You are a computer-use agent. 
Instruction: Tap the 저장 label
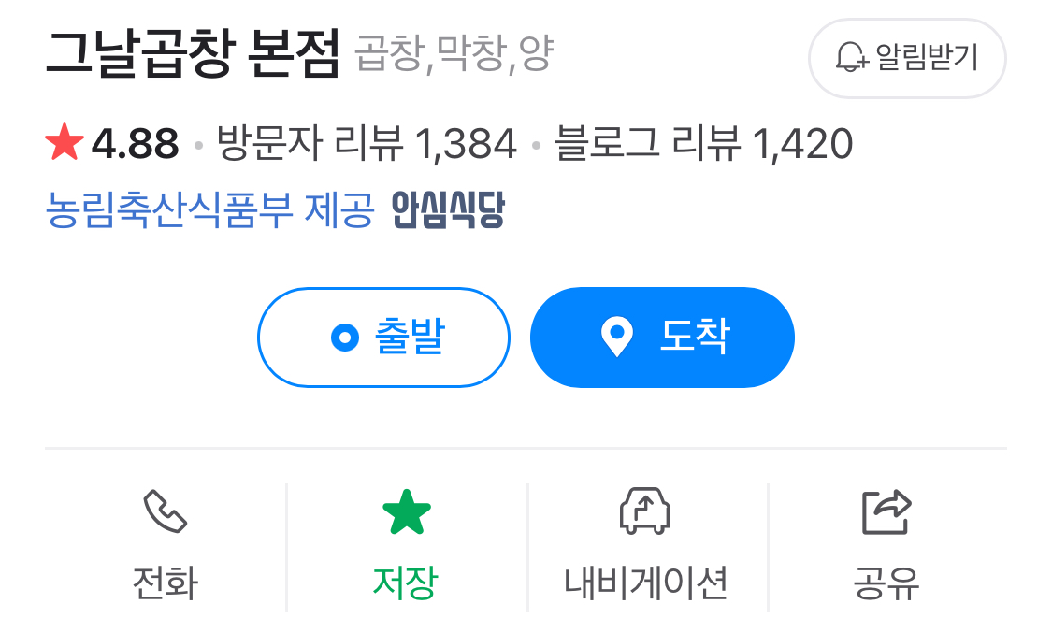(405, 583)
